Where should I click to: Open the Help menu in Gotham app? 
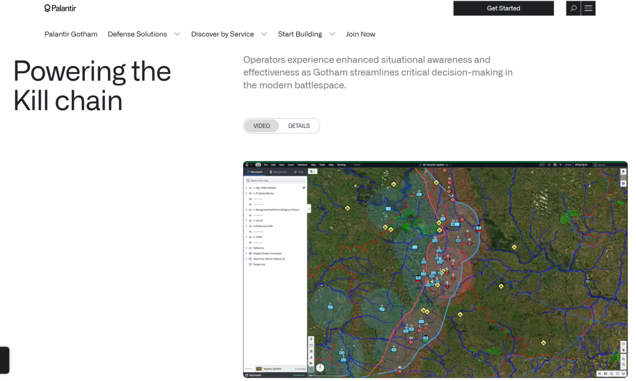[331, 165]
